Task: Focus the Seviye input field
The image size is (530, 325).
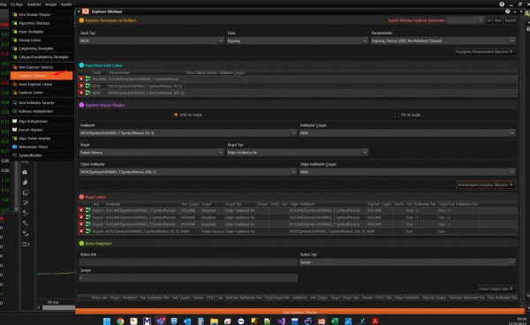Action: coord(188,278)
